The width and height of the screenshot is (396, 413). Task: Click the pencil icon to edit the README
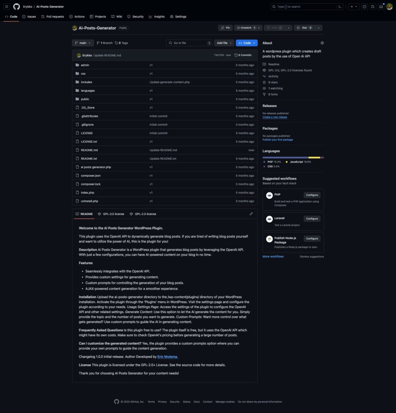[251, 214]
